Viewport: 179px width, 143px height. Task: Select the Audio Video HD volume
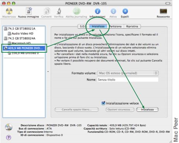pos(24,33)
